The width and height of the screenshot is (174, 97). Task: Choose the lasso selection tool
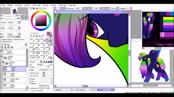pos(34,33)
